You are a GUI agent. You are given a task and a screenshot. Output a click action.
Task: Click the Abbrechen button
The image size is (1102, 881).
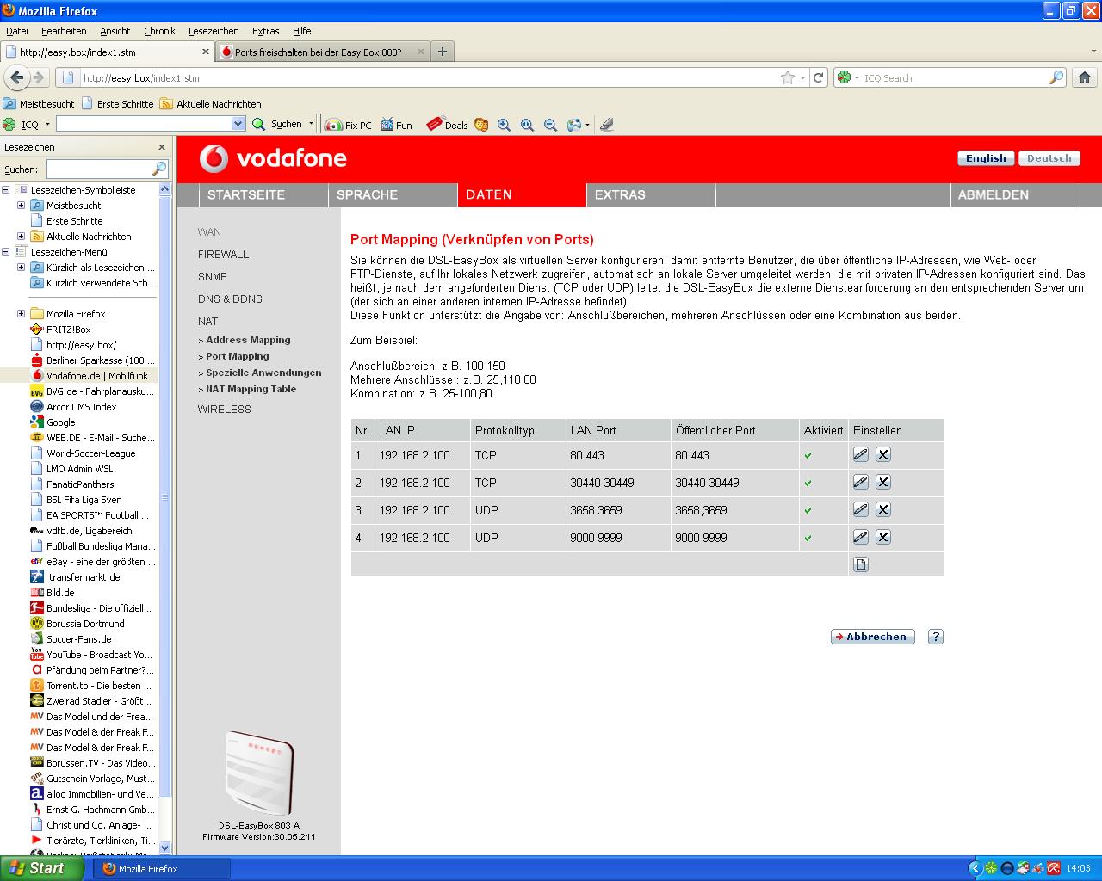point(872,637)
